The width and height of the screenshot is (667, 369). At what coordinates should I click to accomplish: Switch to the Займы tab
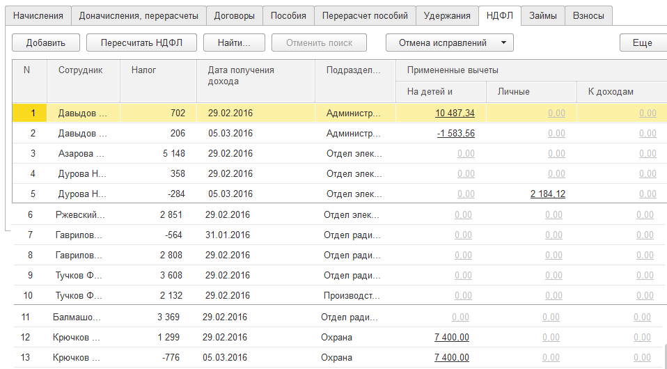click(x=542, y=15)
